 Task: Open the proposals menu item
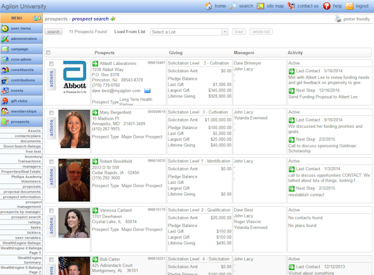pos(32,186)
